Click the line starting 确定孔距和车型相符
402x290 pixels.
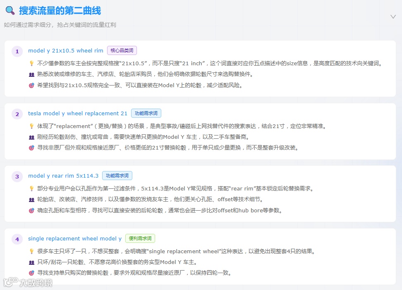tap(160, 211)
